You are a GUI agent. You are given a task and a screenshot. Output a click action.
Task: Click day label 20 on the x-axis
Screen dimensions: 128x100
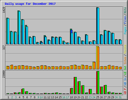click(x=79, y=97)
